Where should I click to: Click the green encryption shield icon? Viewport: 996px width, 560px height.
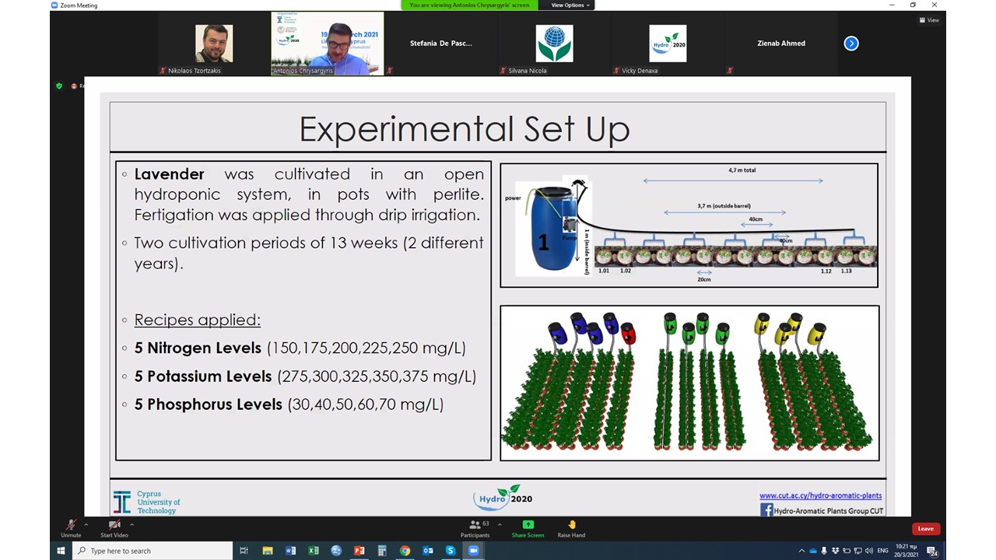(59, 86)
